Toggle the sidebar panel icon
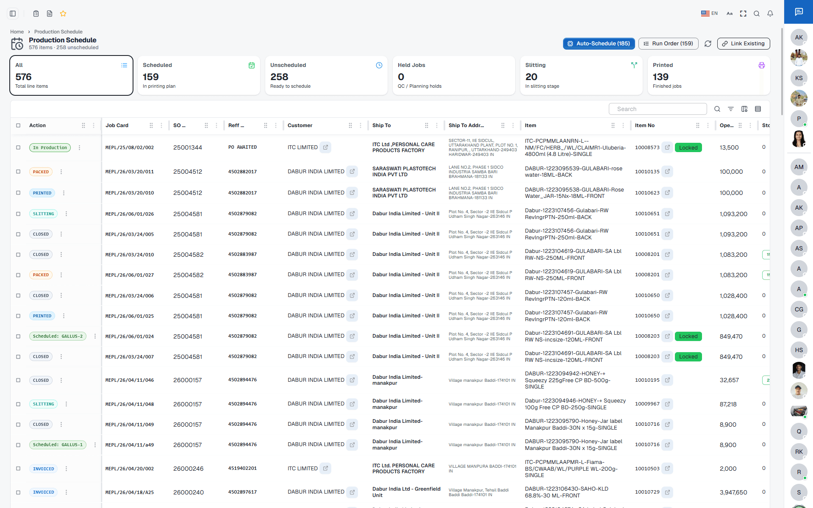Viewport: 813px width, 508px height. coord(13,14)
